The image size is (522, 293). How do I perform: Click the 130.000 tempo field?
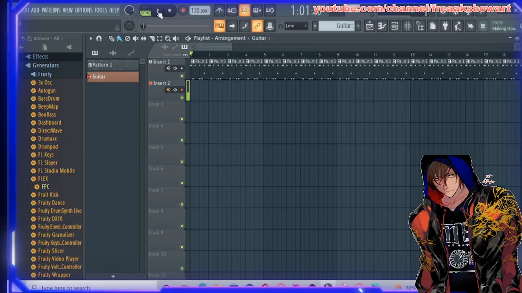pos(199,11)
